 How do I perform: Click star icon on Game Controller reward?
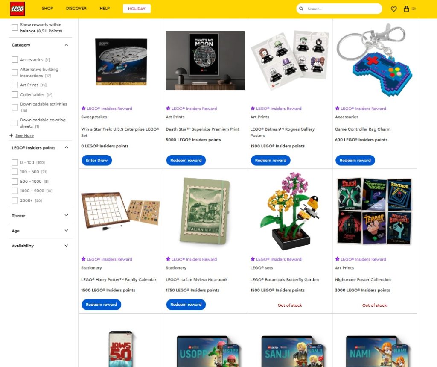click(x=337, y=108)
